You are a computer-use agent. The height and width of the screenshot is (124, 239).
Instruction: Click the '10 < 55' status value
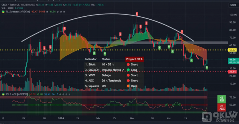tap(108, 64)
